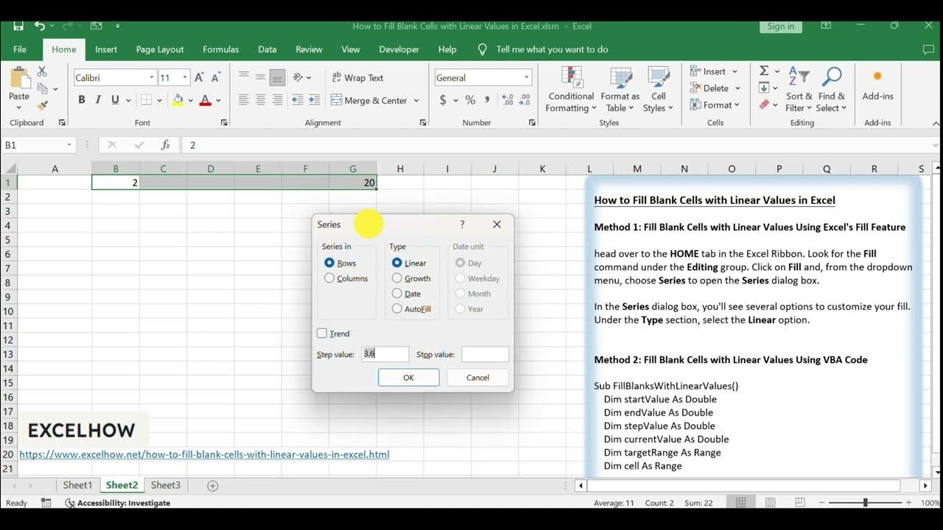The image size is (943, 530).
Task: Open Font dialog launcher
Action: (224, 123)
